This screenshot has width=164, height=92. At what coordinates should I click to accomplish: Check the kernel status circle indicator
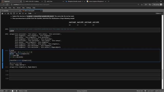point(162,13)
